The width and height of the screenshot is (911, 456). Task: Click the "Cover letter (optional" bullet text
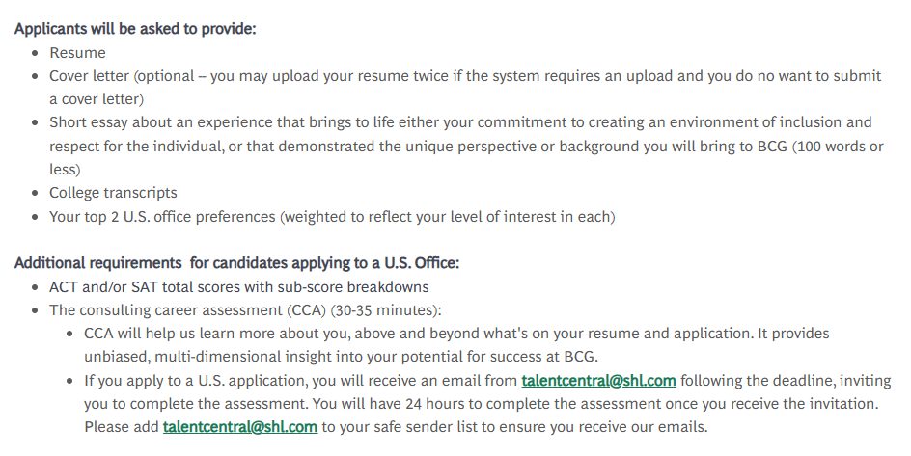(x=465, y=88)
